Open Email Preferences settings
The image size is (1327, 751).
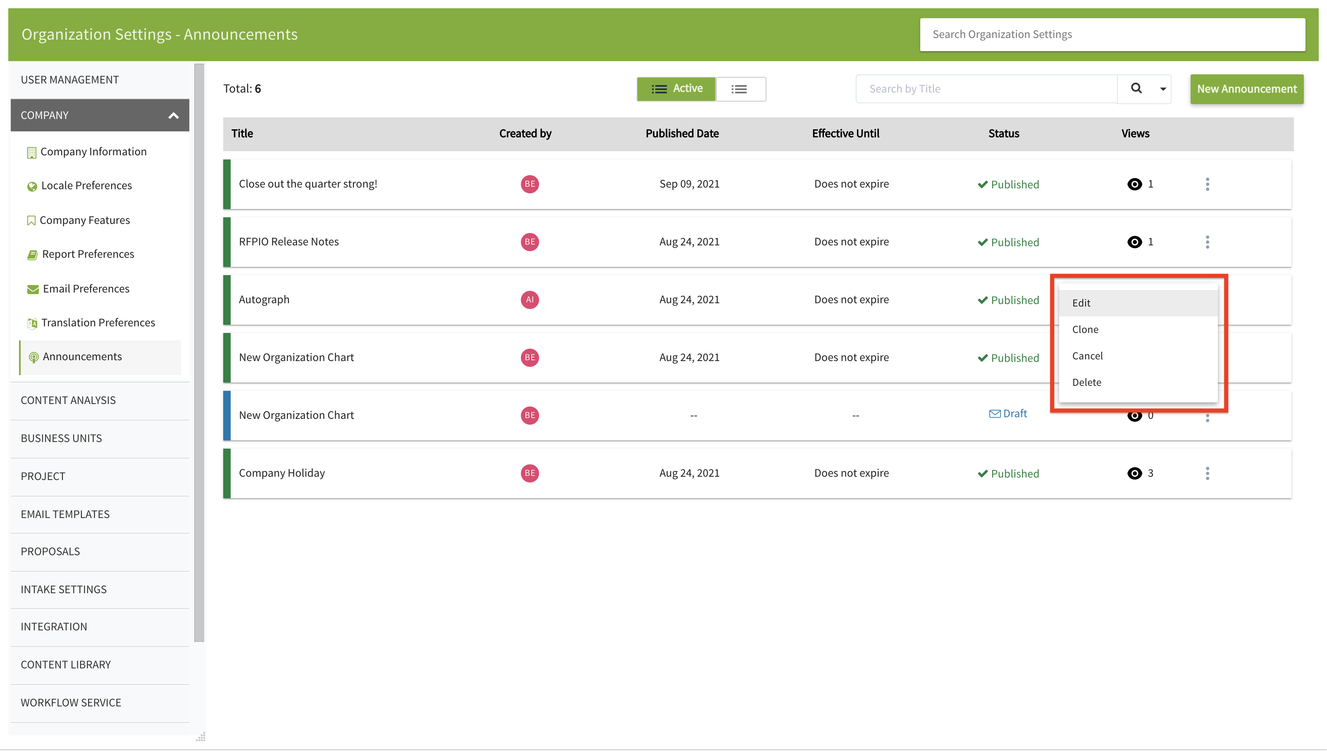[x=86, y=289]
